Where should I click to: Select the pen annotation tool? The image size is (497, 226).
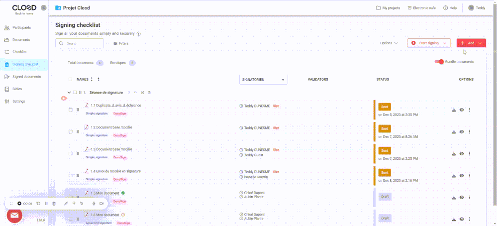(66, 204)
